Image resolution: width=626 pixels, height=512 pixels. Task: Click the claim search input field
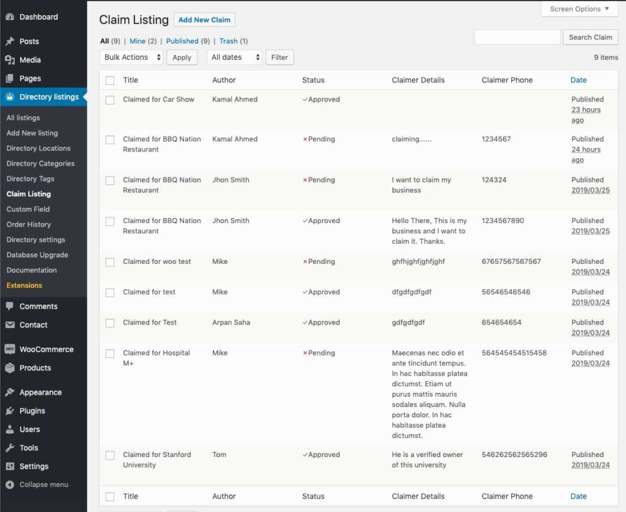tap(517, 37)
